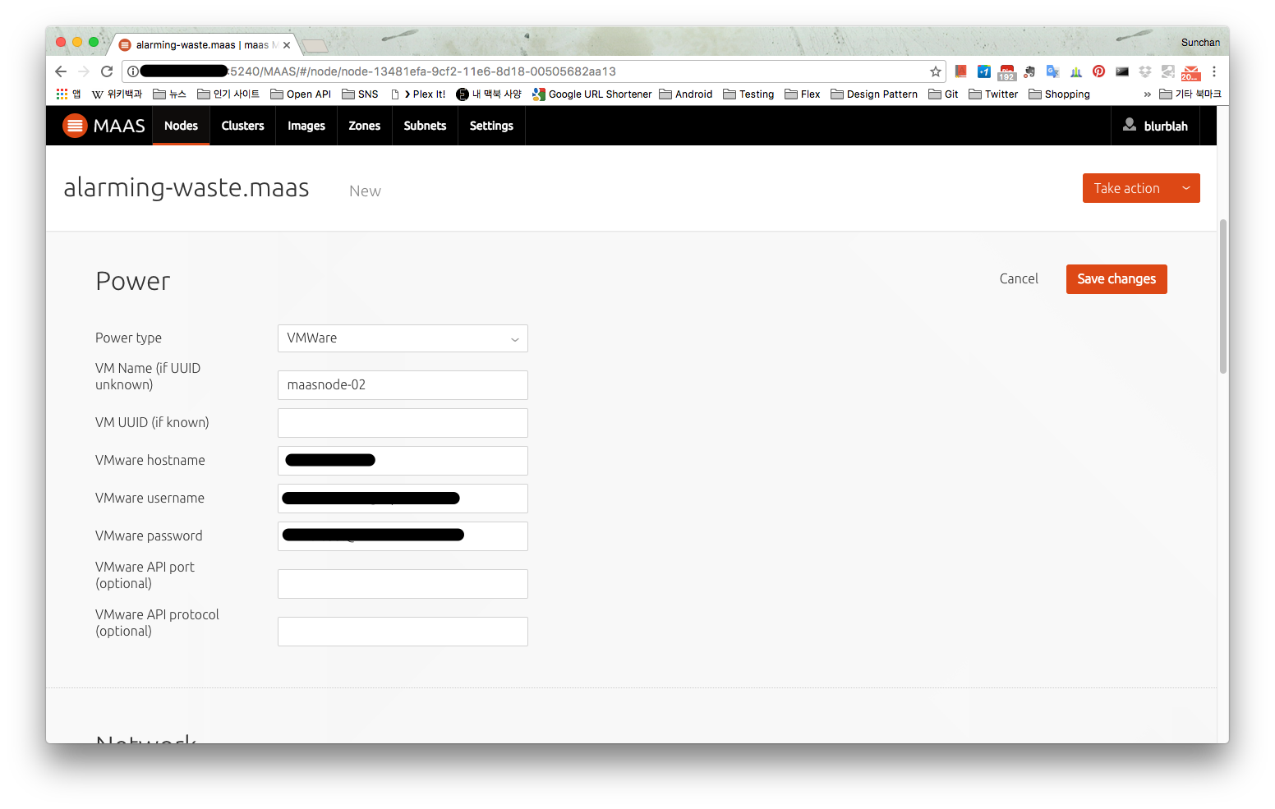
Task: Click the VMware username input field
Action: click(x=403, y=499)
